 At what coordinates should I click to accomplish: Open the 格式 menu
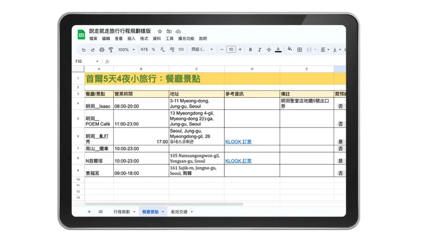(x=144, y=39)
